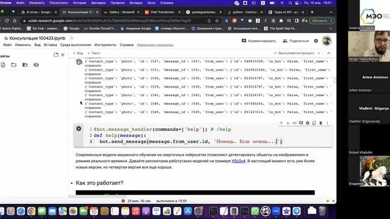The image size is (390, 219).
Task: Add a new code cell (+ Код)
Action: pos(78,53)
